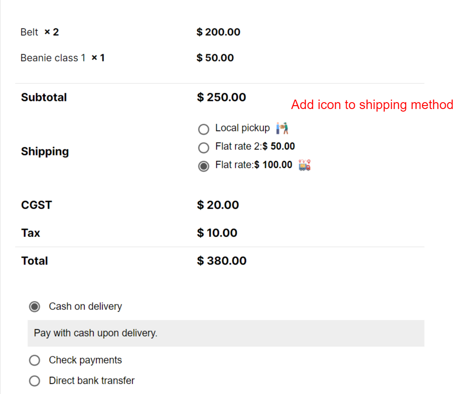The width and height of the screenshot is (465, 394).
Task: Click the Total amount $380.00
Action: (x=222, y=261)
